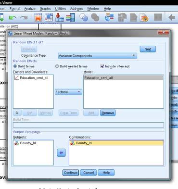Click the Select Last Output icon
Image resolution: width=178 pixels, height=189 pixels.
point(109,17)
